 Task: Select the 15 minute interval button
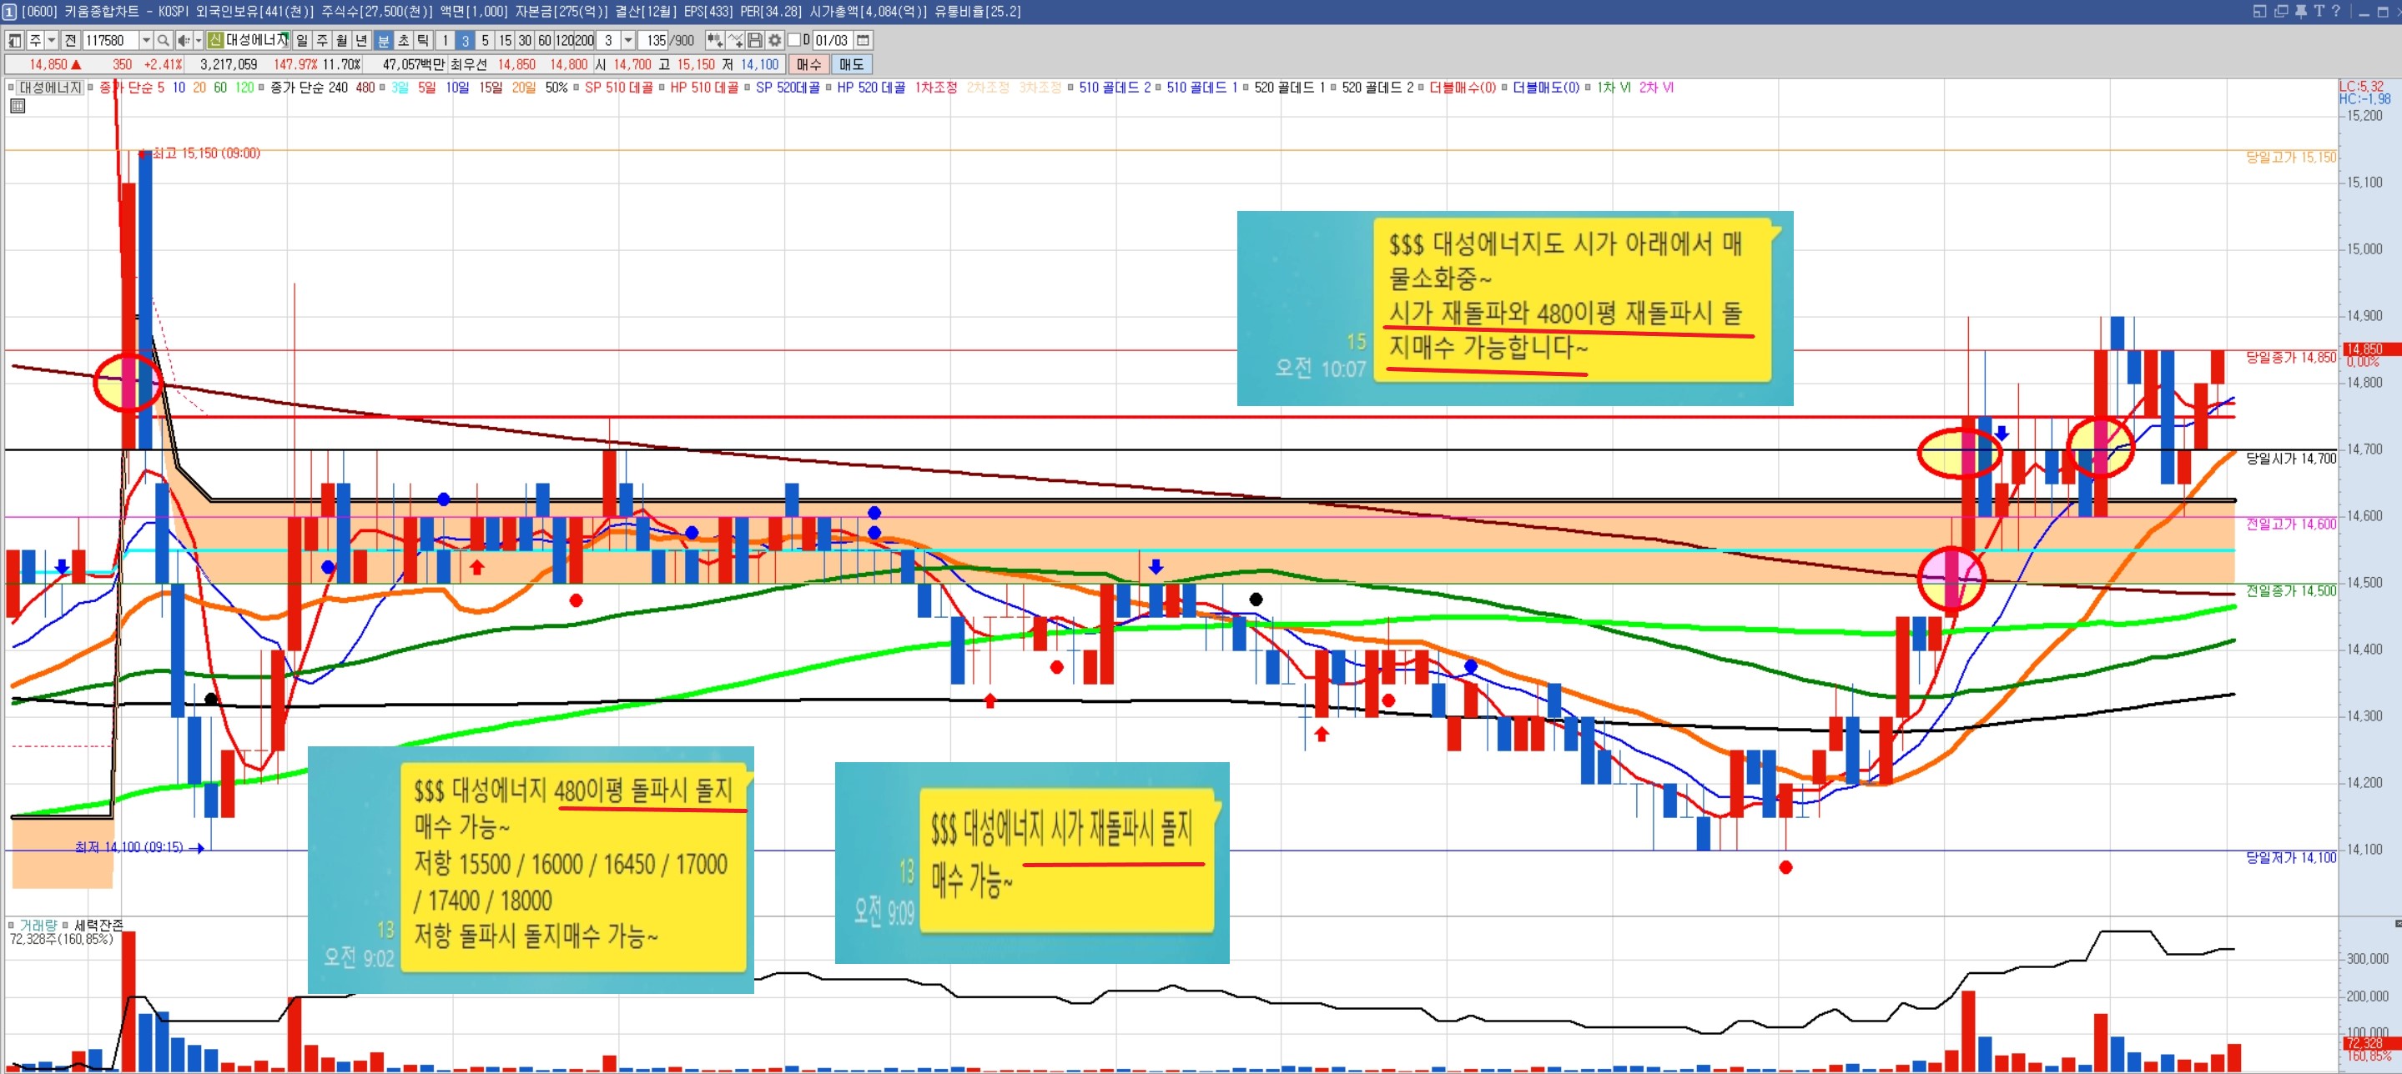505,40
